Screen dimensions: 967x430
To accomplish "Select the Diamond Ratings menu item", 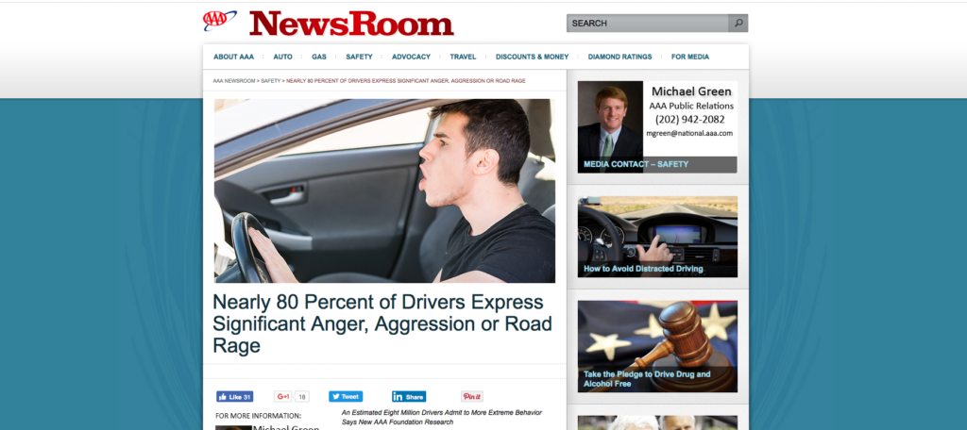I will 619,57.
